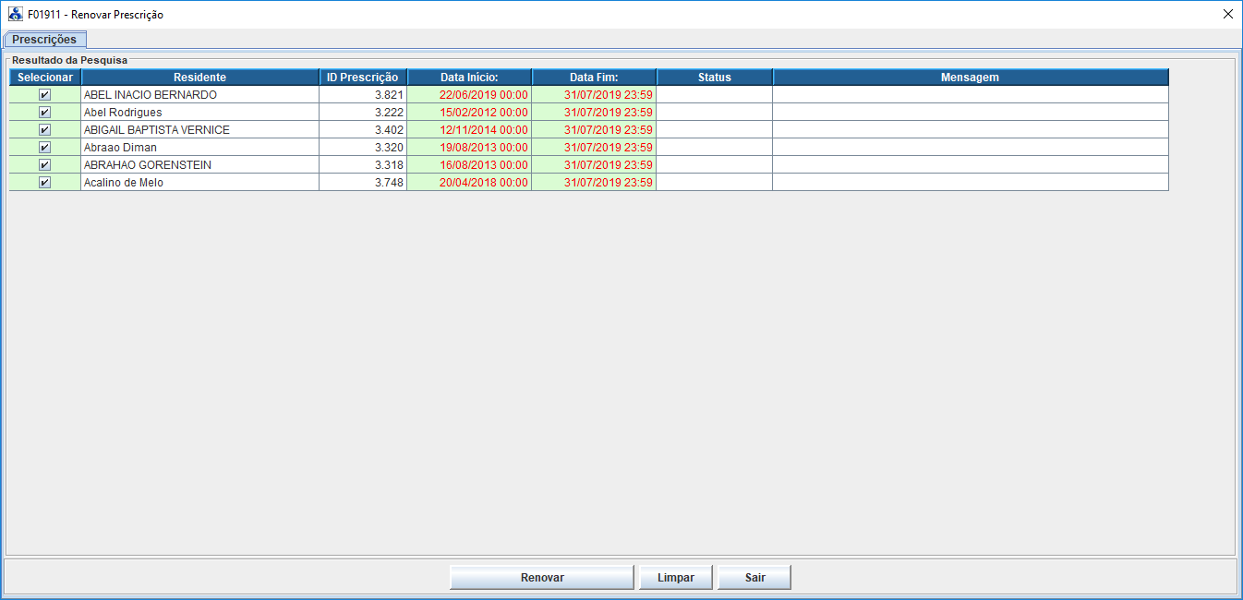Click the Limpar button
This screenshot has width=1243, height=600.
coord(676,578)
